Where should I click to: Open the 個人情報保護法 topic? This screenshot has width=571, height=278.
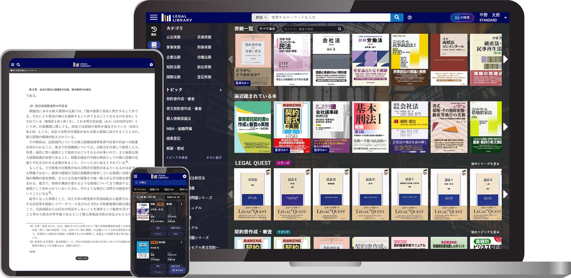[x=179, y=119]
